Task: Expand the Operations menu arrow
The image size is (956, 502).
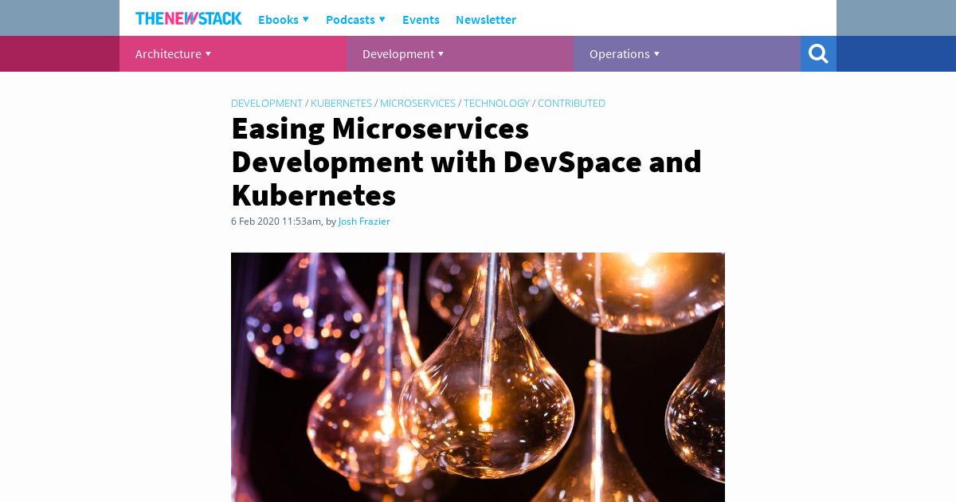Action: tap(656, 54)
